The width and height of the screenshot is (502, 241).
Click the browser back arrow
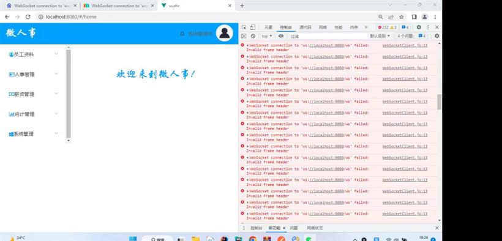point(7,17)
